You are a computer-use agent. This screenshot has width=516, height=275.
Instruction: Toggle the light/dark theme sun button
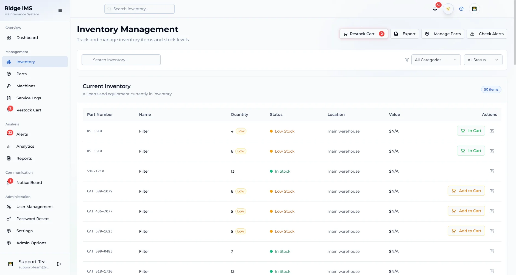point(448,9)
